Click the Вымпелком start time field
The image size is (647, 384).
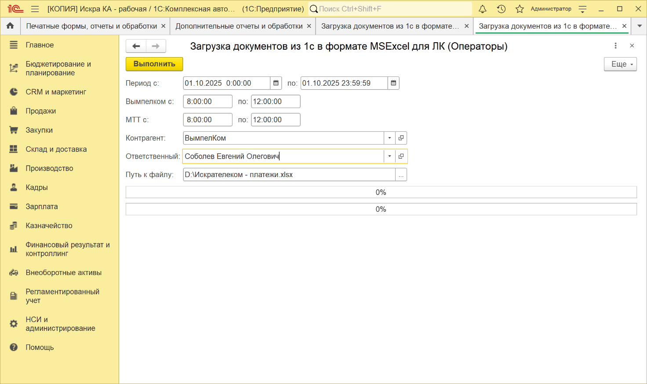(207, 101)
